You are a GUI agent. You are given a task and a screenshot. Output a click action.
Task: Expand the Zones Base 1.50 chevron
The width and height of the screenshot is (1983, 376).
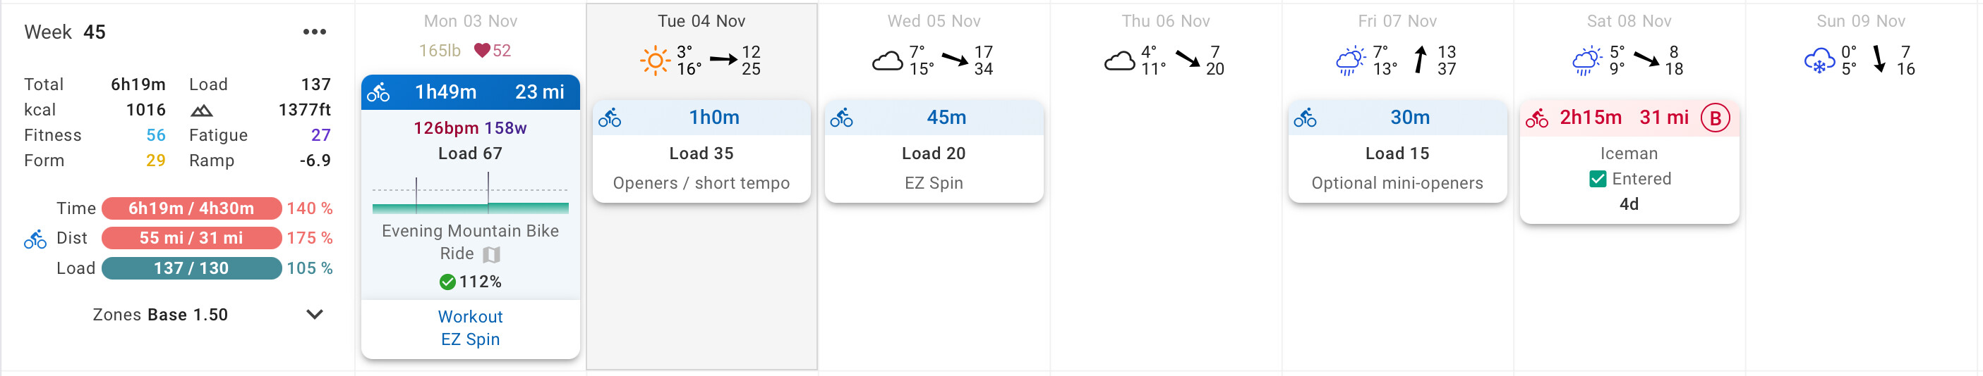(314, 315)
